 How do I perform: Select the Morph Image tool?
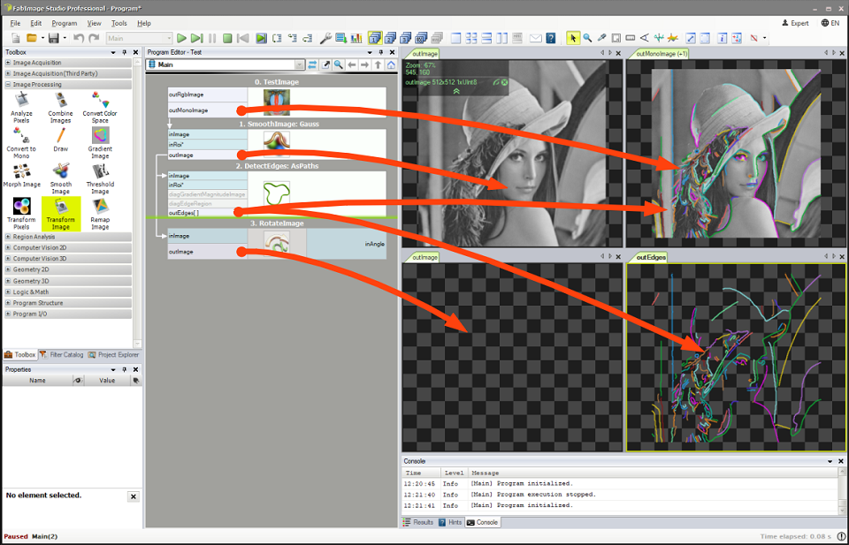pos(21,176)
